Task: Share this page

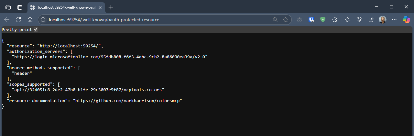Action: pos(371,20)
